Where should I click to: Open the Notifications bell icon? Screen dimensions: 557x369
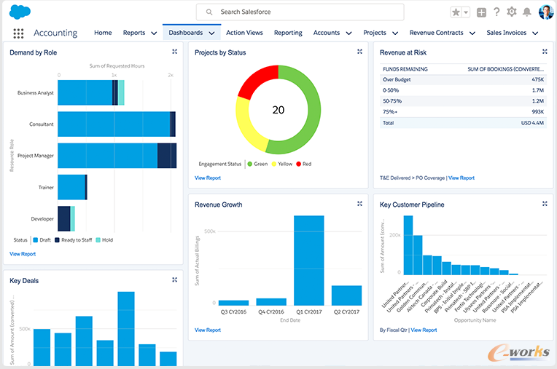(527, 12)
